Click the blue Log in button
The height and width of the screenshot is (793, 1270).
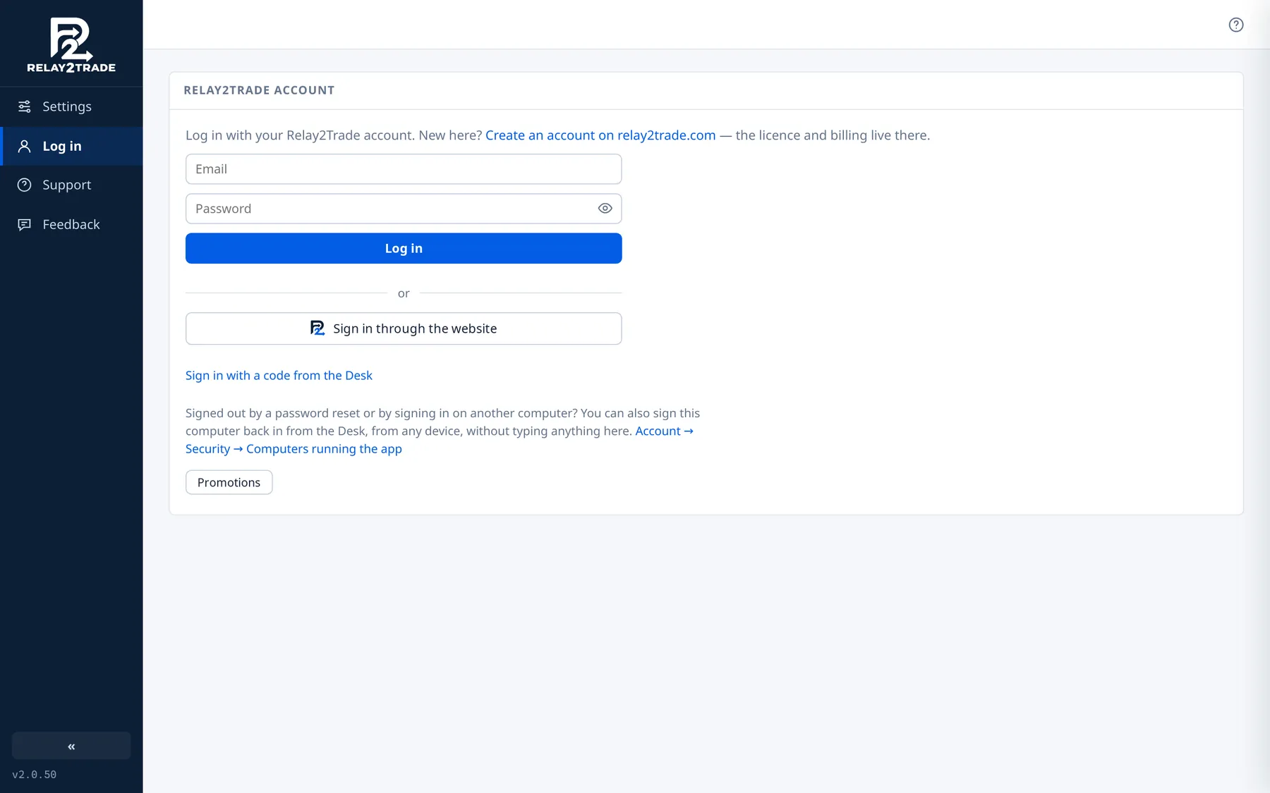[404, 248]
